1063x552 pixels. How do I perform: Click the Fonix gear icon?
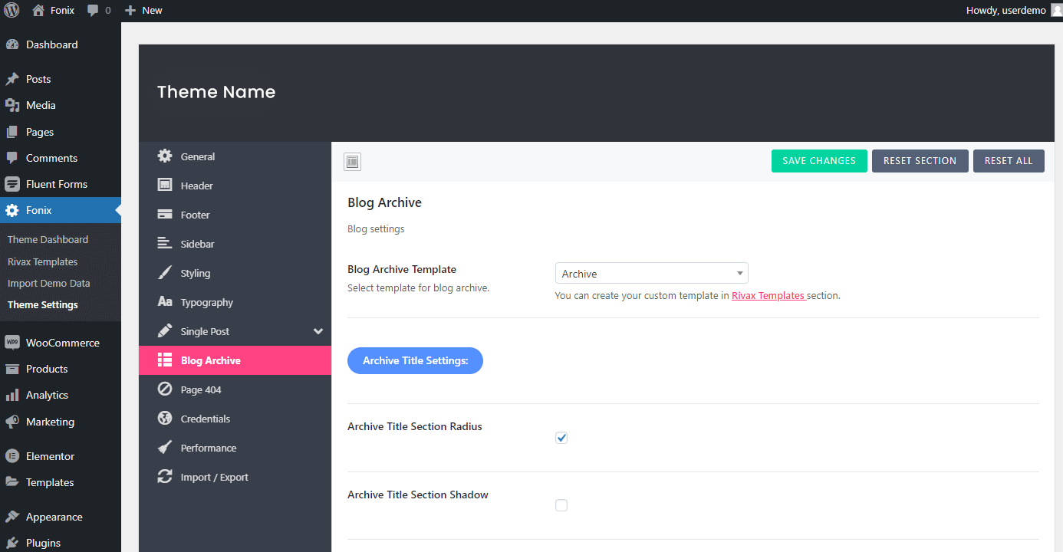click(12, 210)
